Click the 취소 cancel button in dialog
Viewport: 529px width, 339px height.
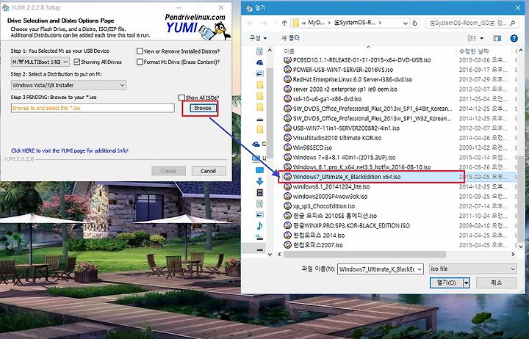(x=496, y=282)
